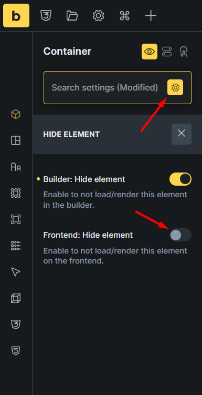This screenshot has height=395, width=202.
Task: Open the folder icon in top toolbar
Action: click(72, 16)
